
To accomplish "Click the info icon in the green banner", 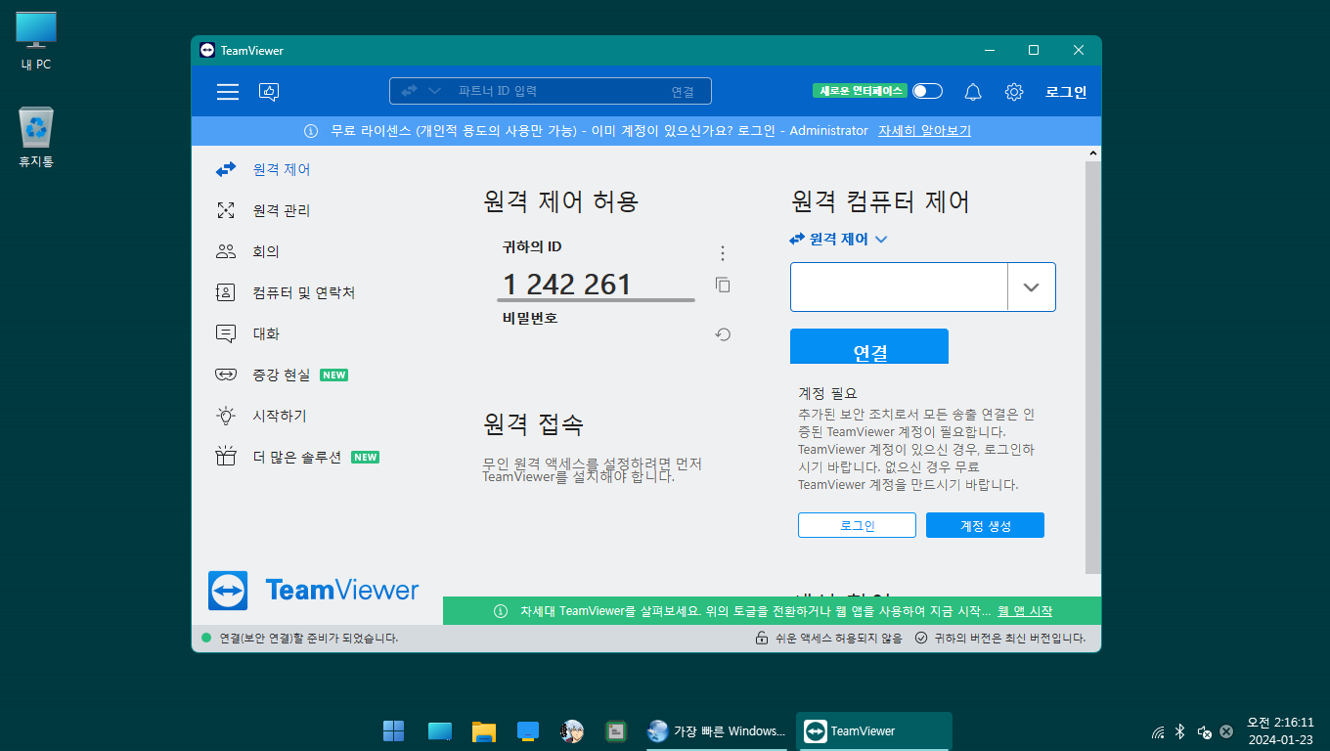I will pyautogui.click(x=501, y=611).
